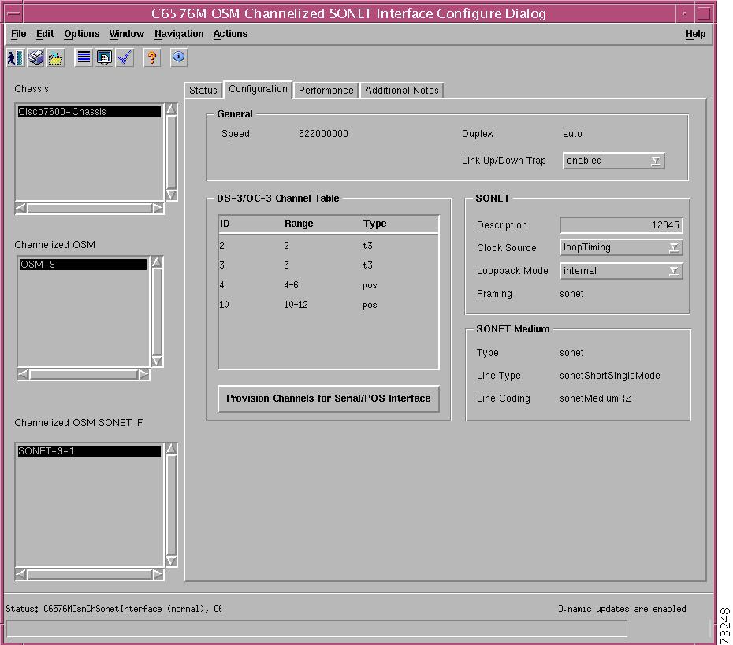
Task: Open the Actions menu
Action: [x=230, y=34]
